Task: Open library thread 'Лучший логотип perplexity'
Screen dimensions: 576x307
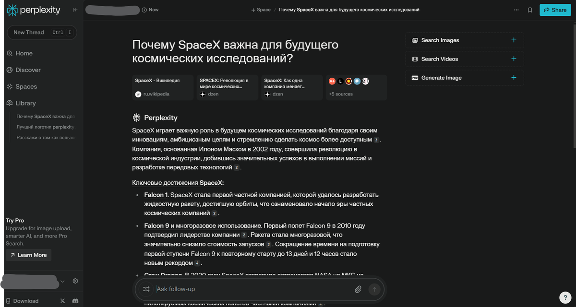Action: click(46, 127)
